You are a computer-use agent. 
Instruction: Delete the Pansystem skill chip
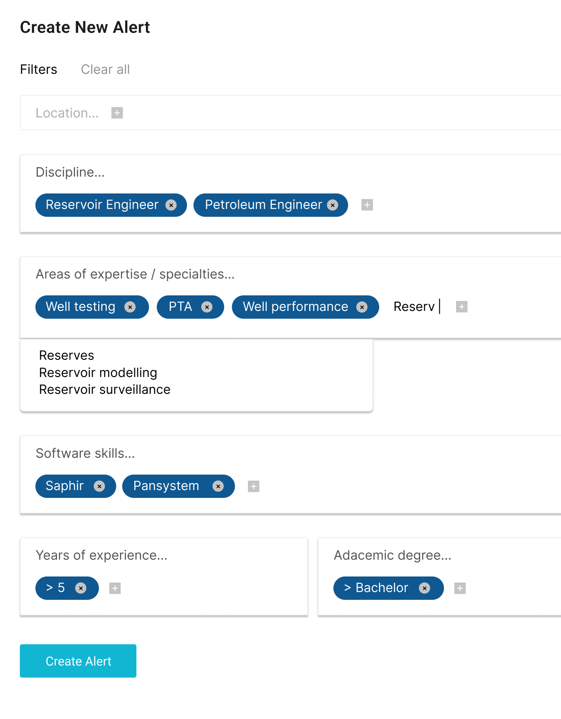click(218, 486)
